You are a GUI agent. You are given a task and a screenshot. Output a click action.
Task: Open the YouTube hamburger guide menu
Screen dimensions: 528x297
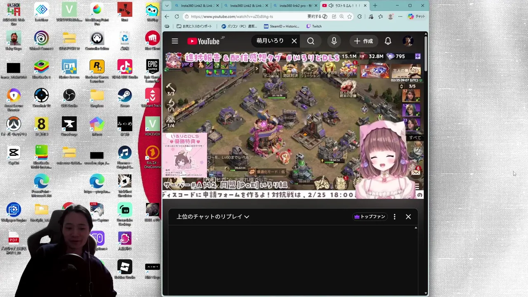point(175,41)
